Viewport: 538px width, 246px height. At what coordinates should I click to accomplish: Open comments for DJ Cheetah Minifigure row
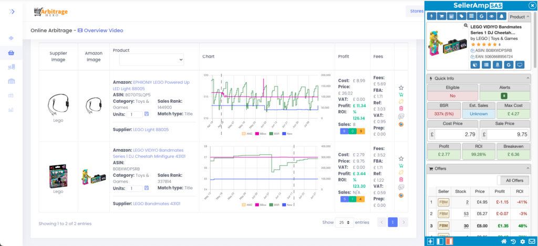tap(401, 187)
